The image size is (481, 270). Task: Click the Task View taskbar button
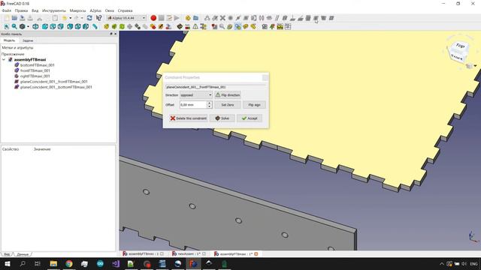pyautogui.click(x=38, y=263)
